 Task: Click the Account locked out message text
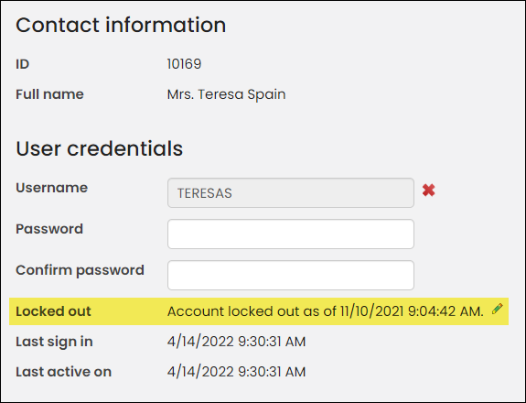pyautogui.click(x=326, y=311)
